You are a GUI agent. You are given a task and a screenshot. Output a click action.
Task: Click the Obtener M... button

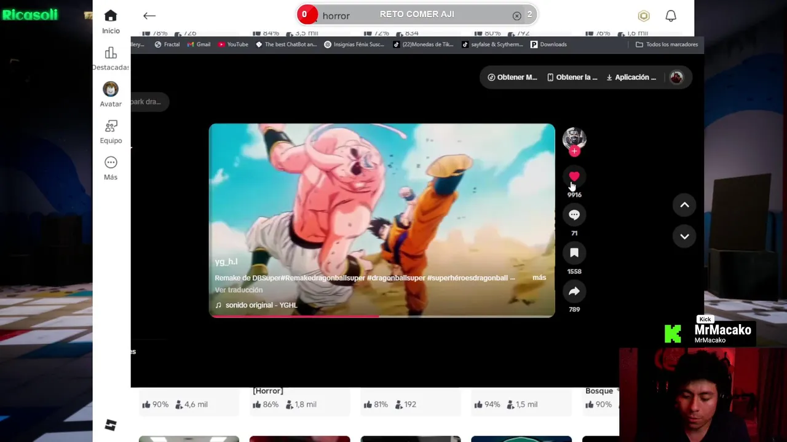(512, 77)
